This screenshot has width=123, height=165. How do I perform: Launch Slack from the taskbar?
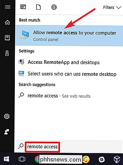coord(102,159)
